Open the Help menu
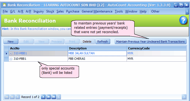This screenshot has height=101, width=190. (x=143, y=11)
